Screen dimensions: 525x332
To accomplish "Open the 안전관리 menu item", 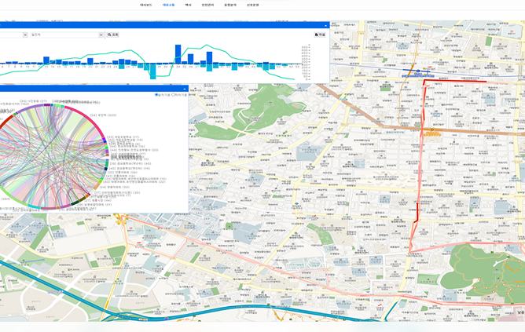I will pyautogui.click(x=207, y=5).
